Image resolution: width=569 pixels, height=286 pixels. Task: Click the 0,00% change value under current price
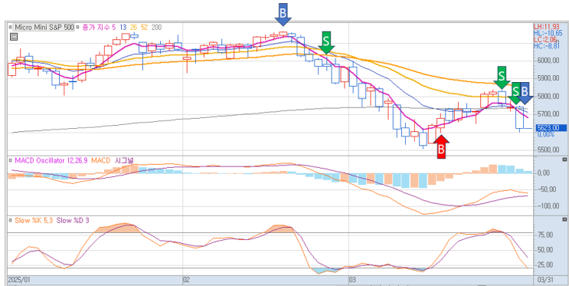tap(546, 134)
